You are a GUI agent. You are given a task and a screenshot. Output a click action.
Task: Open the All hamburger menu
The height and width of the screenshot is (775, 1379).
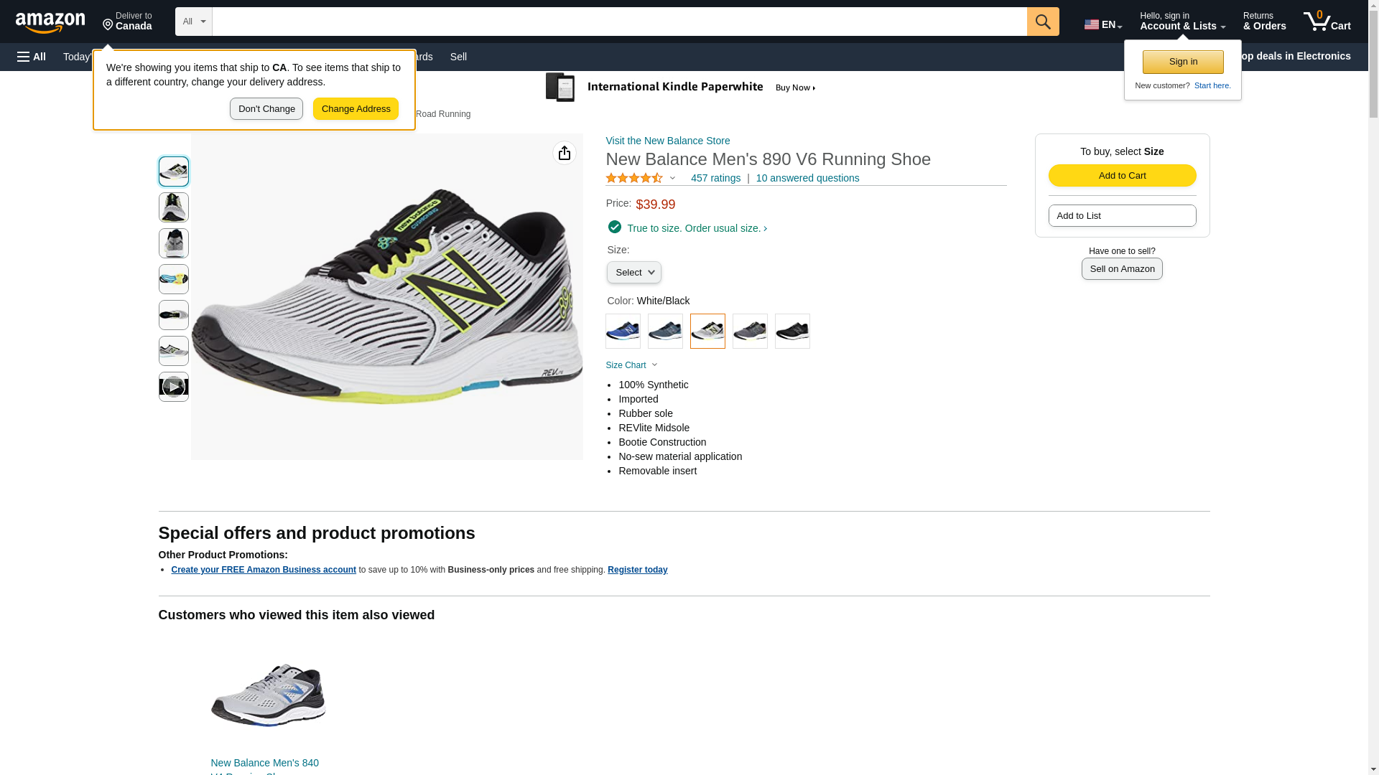(x=32, y=57)
